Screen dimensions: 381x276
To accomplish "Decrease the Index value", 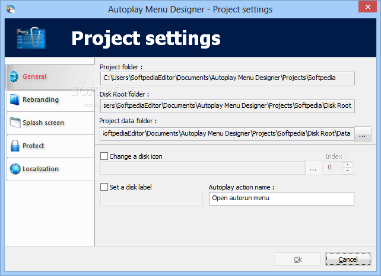I will click(347, 171).
